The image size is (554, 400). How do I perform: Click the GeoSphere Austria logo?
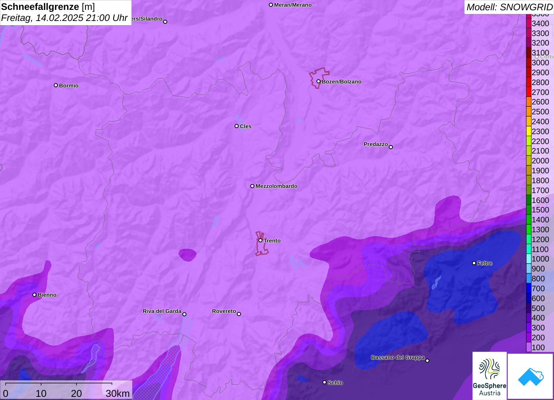point(489,375)
